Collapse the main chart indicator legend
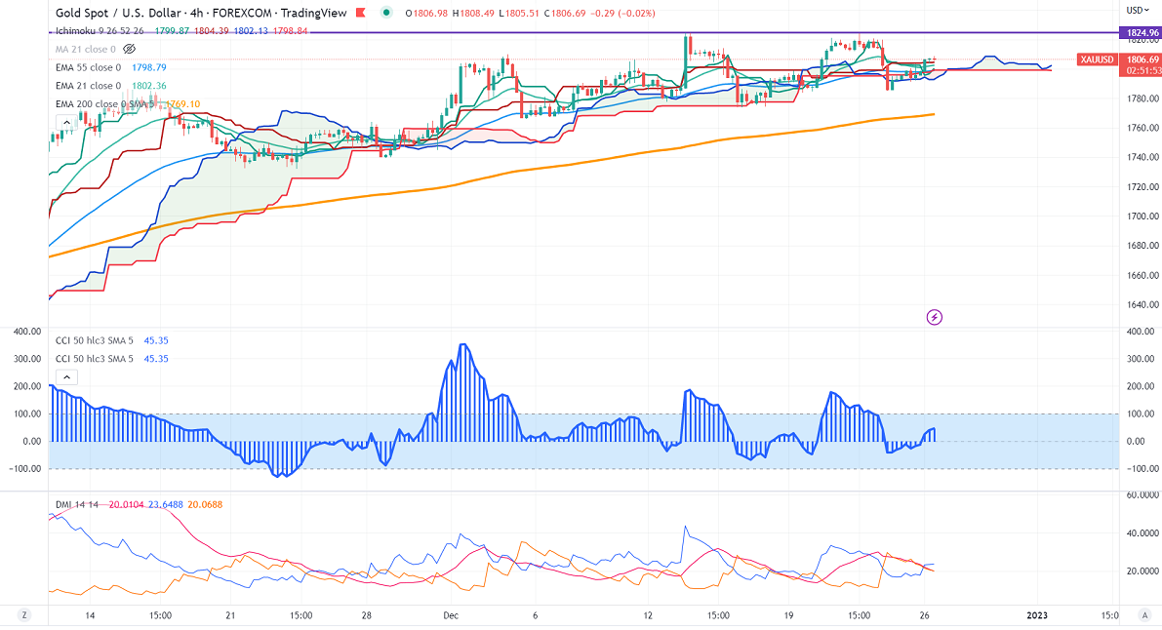The height and width of the screenshot is (630, 1162). (x=66, y=122)
